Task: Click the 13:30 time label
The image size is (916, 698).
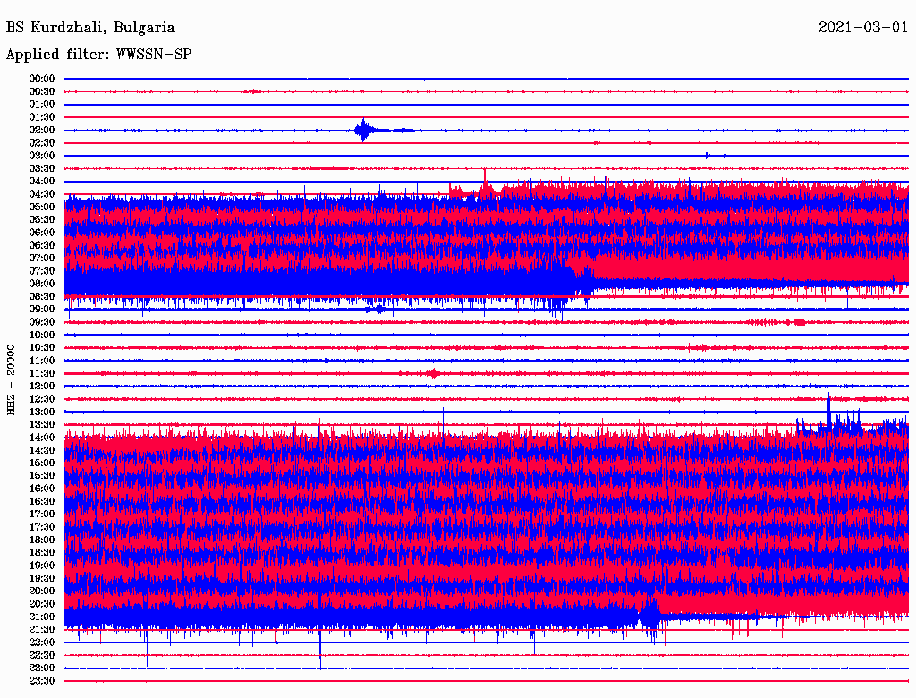Action: tap(42, 424)
